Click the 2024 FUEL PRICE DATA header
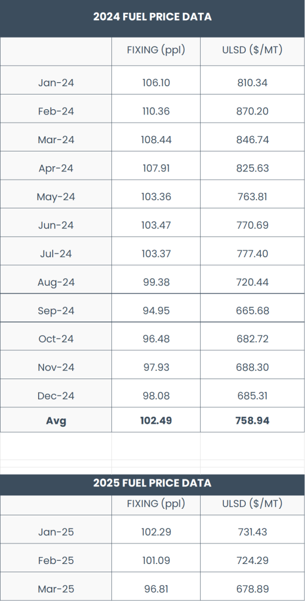The width and height of the screenshot is (305, 601). click(x=152, y=17)
